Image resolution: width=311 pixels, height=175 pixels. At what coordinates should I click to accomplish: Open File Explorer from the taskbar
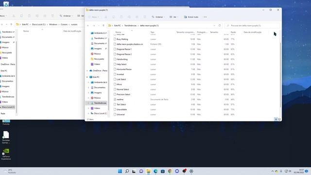click(148, 171)
